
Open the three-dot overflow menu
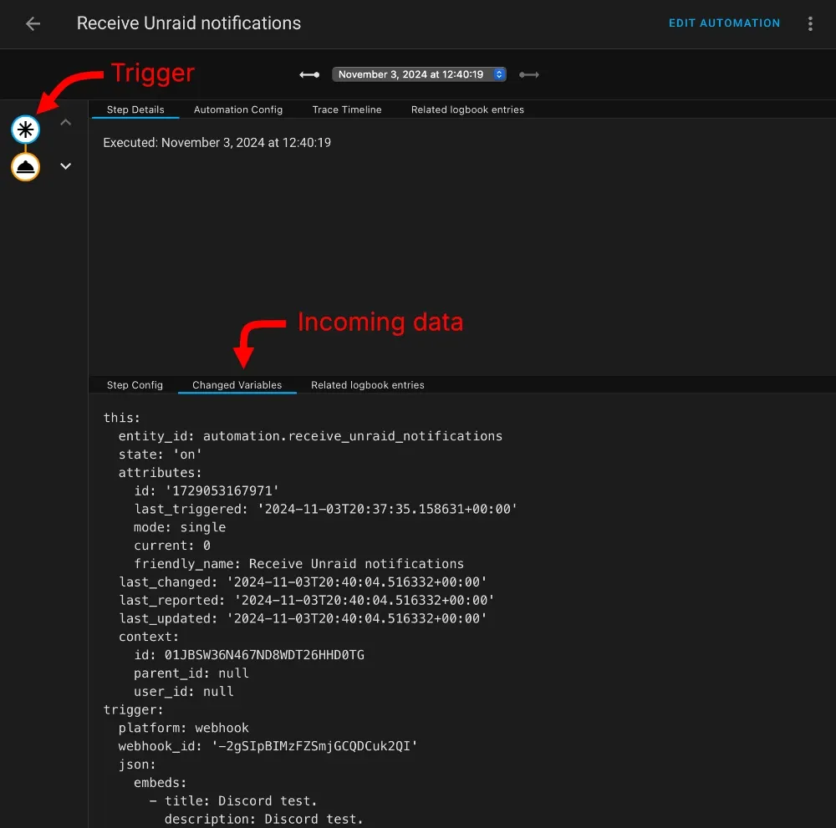pos(810,23)
